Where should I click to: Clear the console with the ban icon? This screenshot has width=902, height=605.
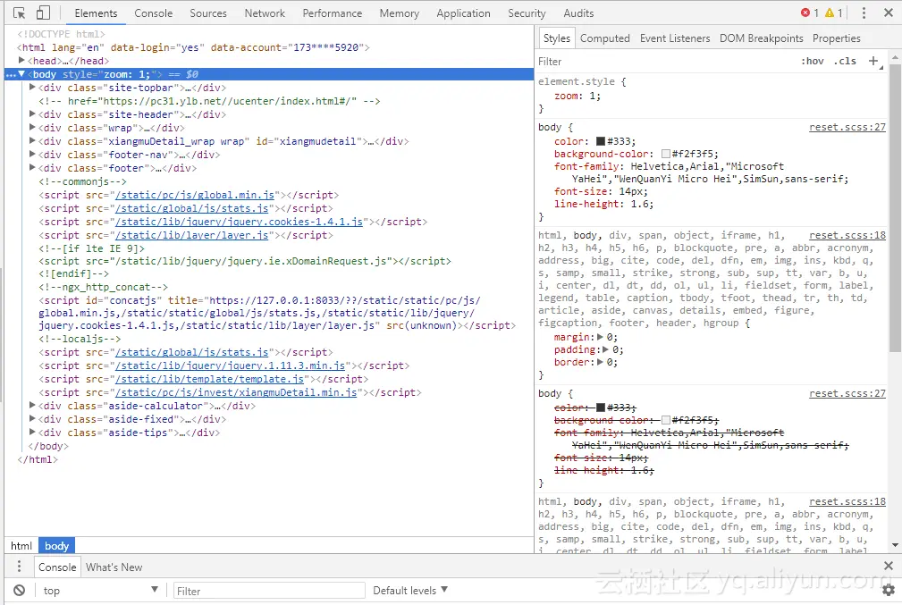click(x=19, y=591)
